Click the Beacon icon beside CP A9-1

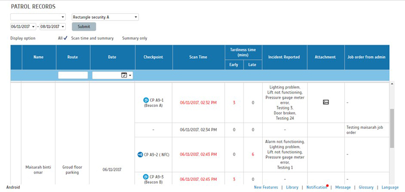146,100
